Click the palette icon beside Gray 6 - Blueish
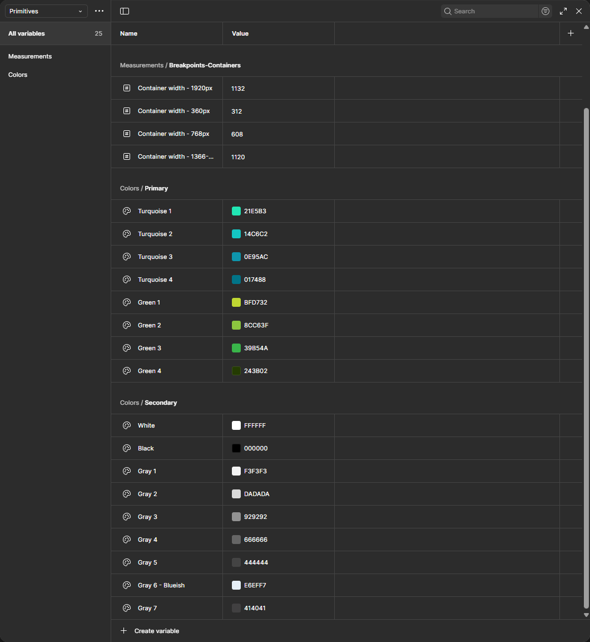Image resolution: width=590 pixels, height=642 pixels. click(127, 585)
